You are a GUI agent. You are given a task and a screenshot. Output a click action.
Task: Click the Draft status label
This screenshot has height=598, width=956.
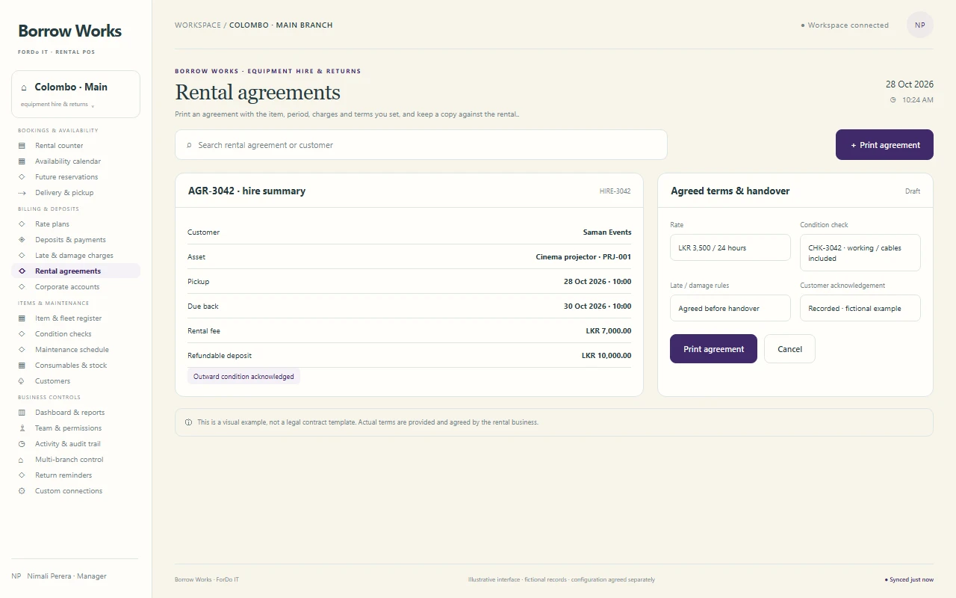pyautogui.click(x=913, y=191)
